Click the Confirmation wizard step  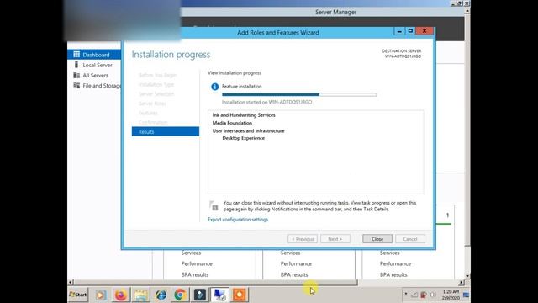[153, 122]
